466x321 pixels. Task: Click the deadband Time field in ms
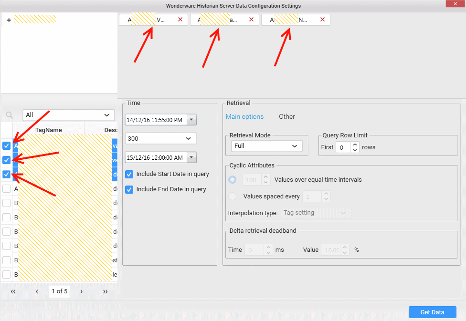254,250
